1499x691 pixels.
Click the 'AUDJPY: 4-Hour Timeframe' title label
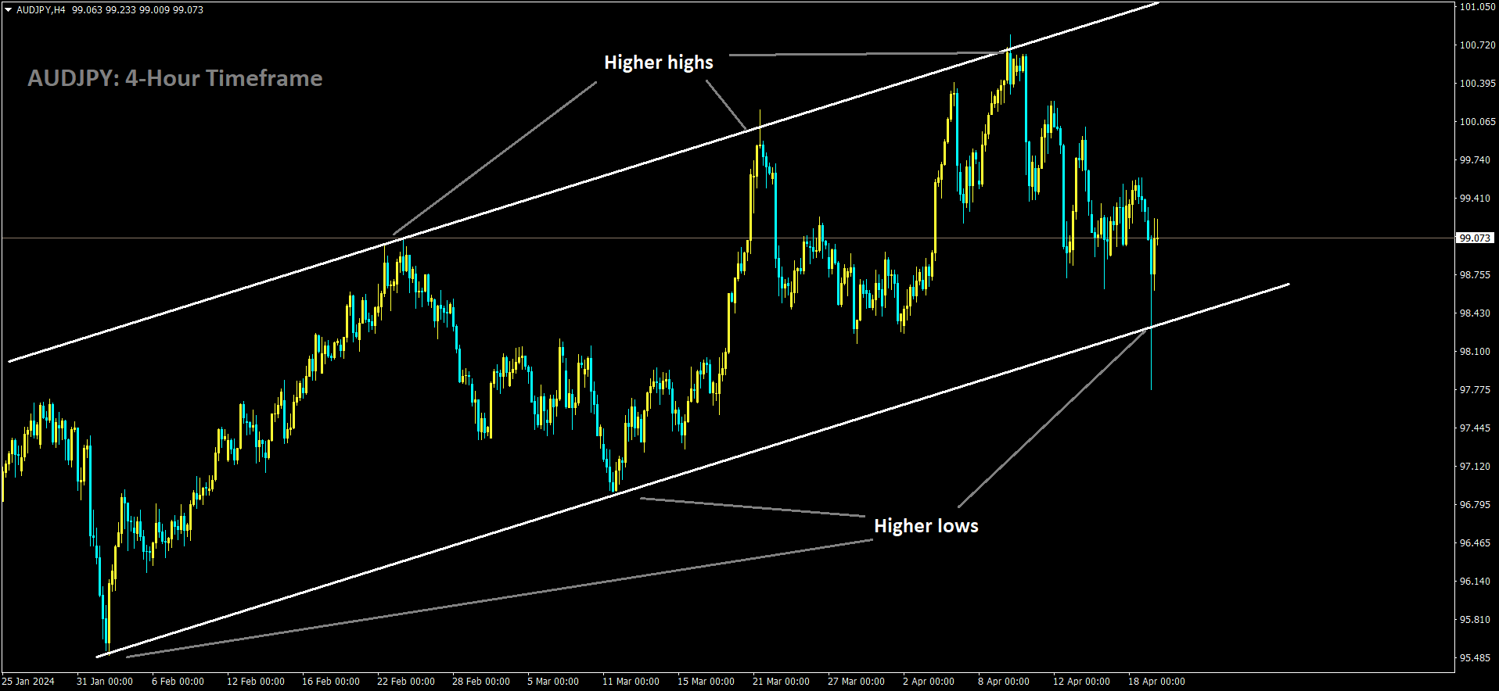(175, 78)
